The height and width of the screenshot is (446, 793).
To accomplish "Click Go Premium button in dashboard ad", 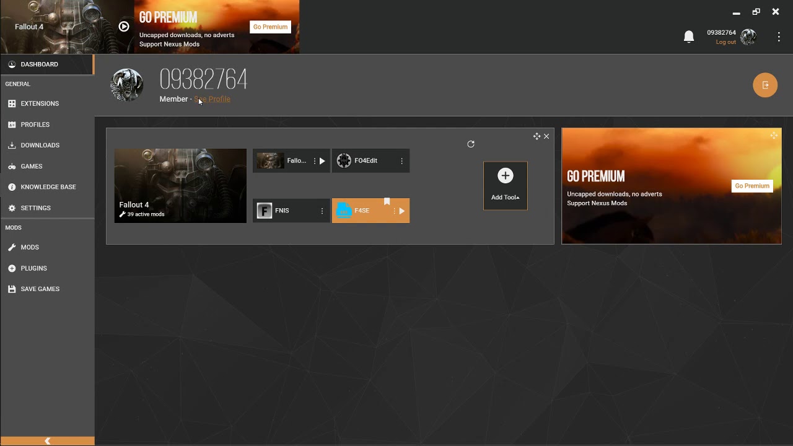I will (752, 186).
